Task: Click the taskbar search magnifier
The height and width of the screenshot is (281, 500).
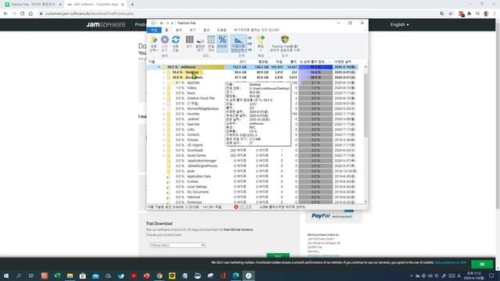Action: 19,276
